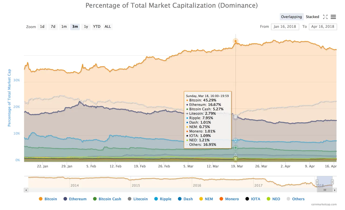Toggle Ethereum series visibility label

click(x=78, y=199)
